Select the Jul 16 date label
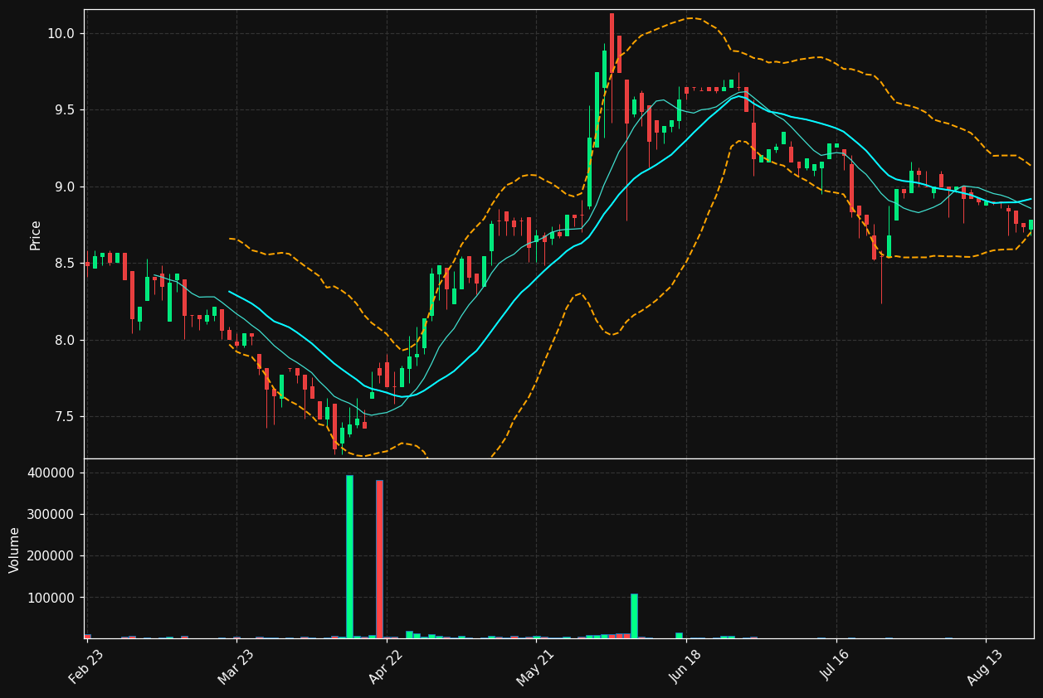Image resolution: width=1043 pixels, height=698 pixels. (x=836, y=666)
